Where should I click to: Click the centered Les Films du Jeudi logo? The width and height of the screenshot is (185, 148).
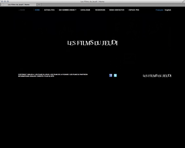(92, 43)
